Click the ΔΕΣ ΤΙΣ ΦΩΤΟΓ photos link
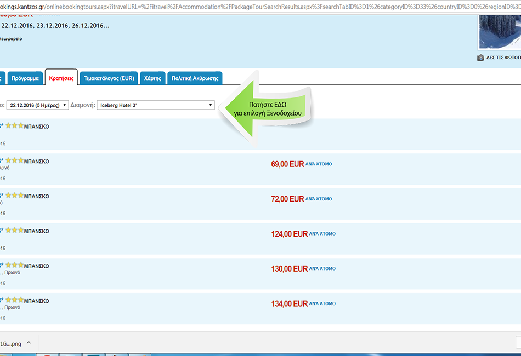 coord(503,58)
